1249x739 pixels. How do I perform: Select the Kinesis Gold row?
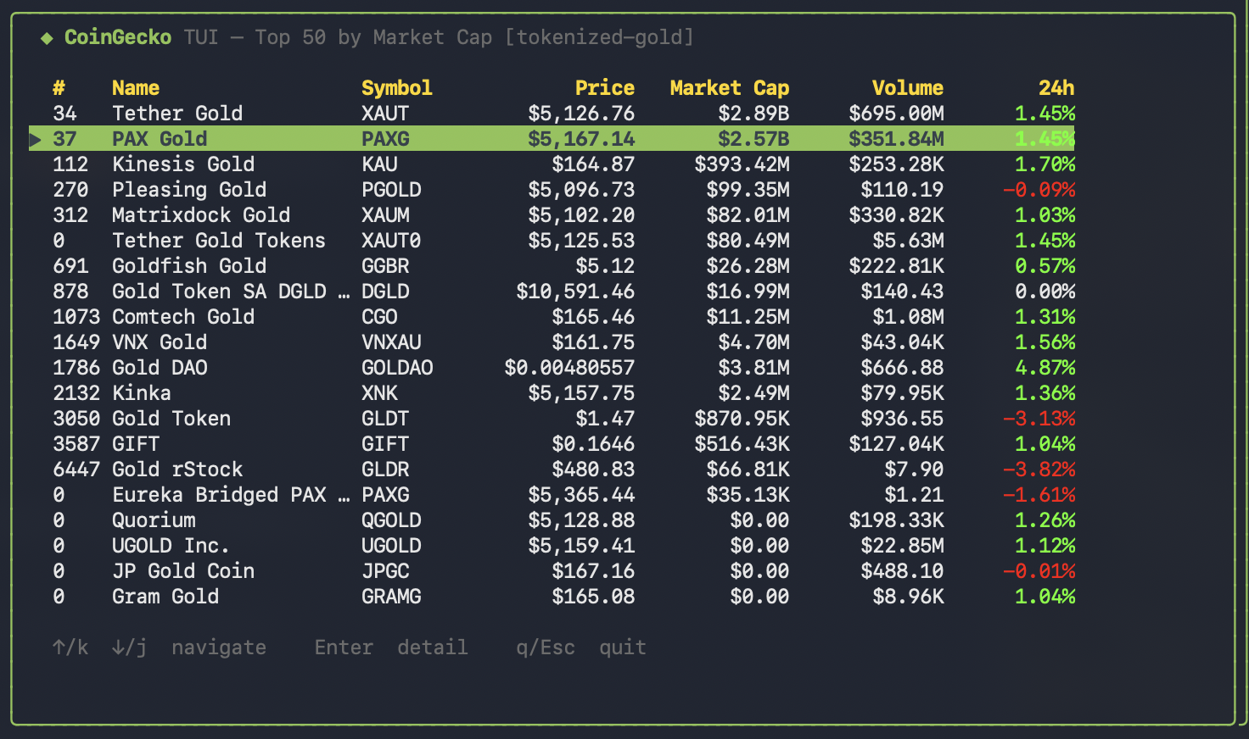552,164
